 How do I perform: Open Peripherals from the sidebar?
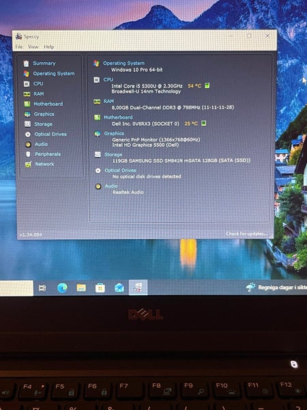point(48,154)
